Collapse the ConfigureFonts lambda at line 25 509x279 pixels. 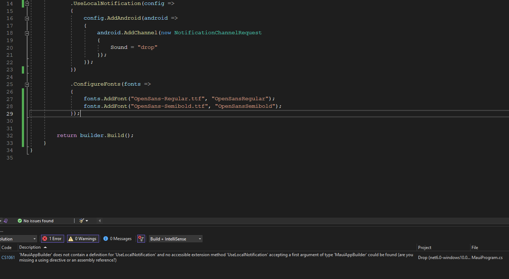click(27, 84)
